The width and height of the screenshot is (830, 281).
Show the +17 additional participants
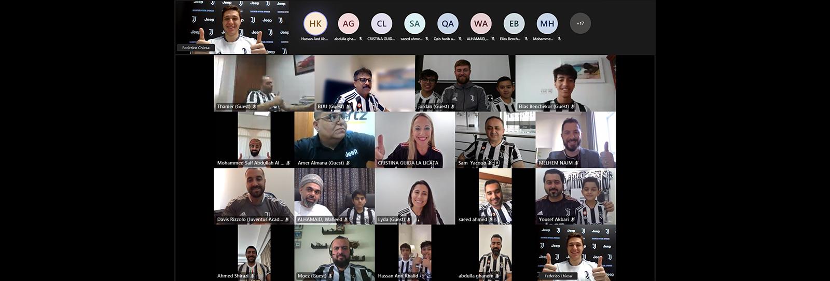tap(580, 23)
